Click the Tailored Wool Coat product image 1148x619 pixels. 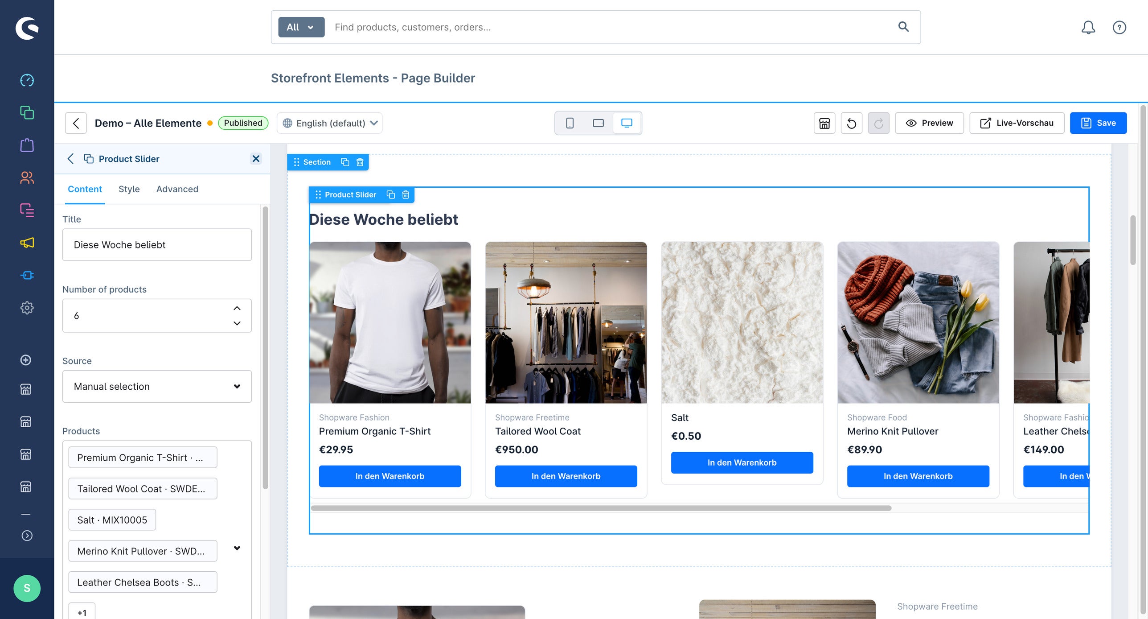(x=566, y=323)
